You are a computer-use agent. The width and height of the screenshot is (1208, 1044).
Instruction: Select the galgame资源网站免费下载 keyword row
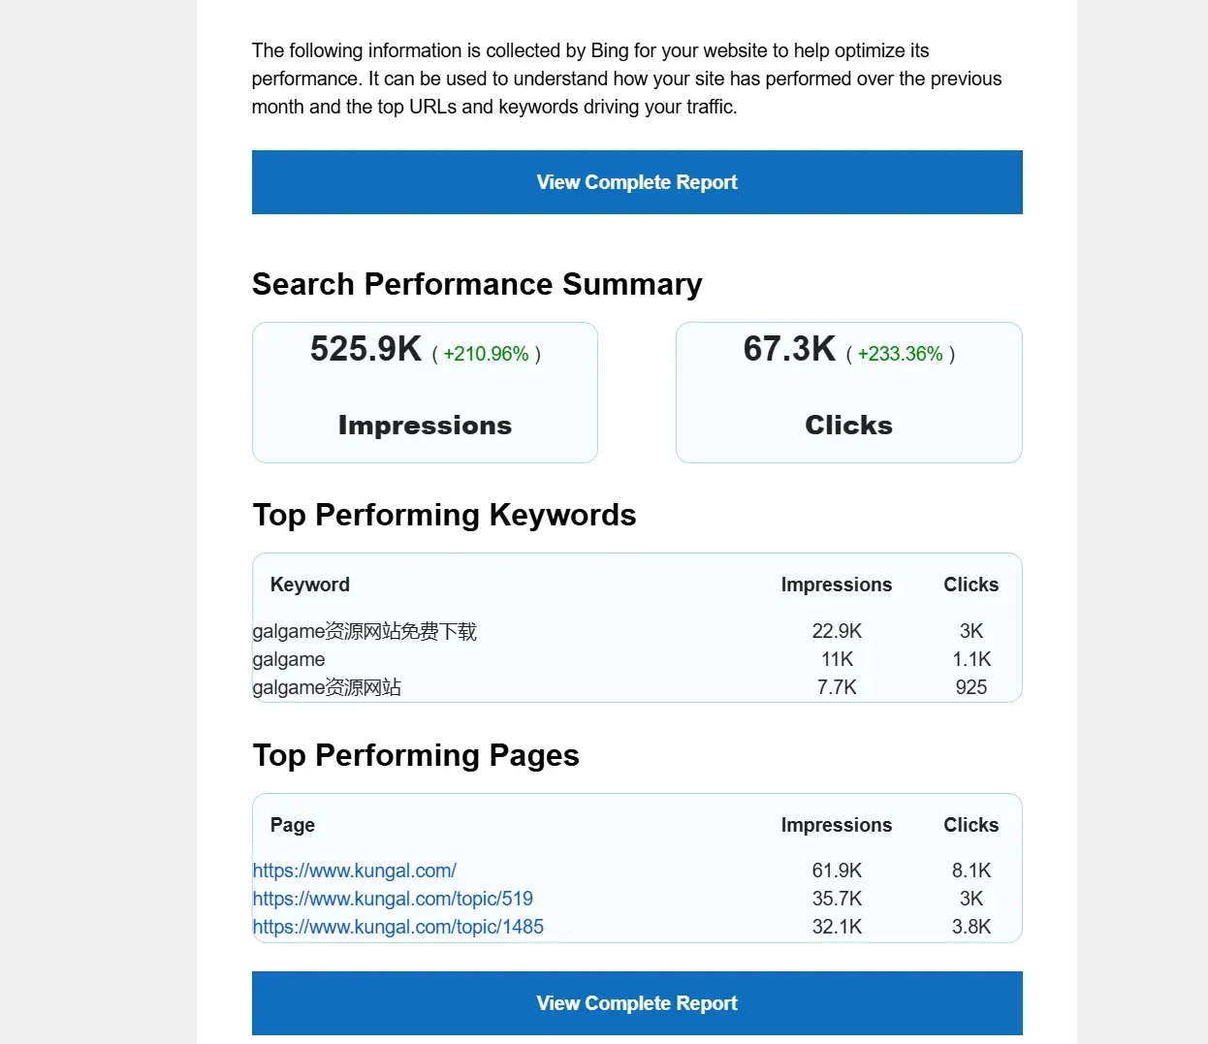[637, 631]
